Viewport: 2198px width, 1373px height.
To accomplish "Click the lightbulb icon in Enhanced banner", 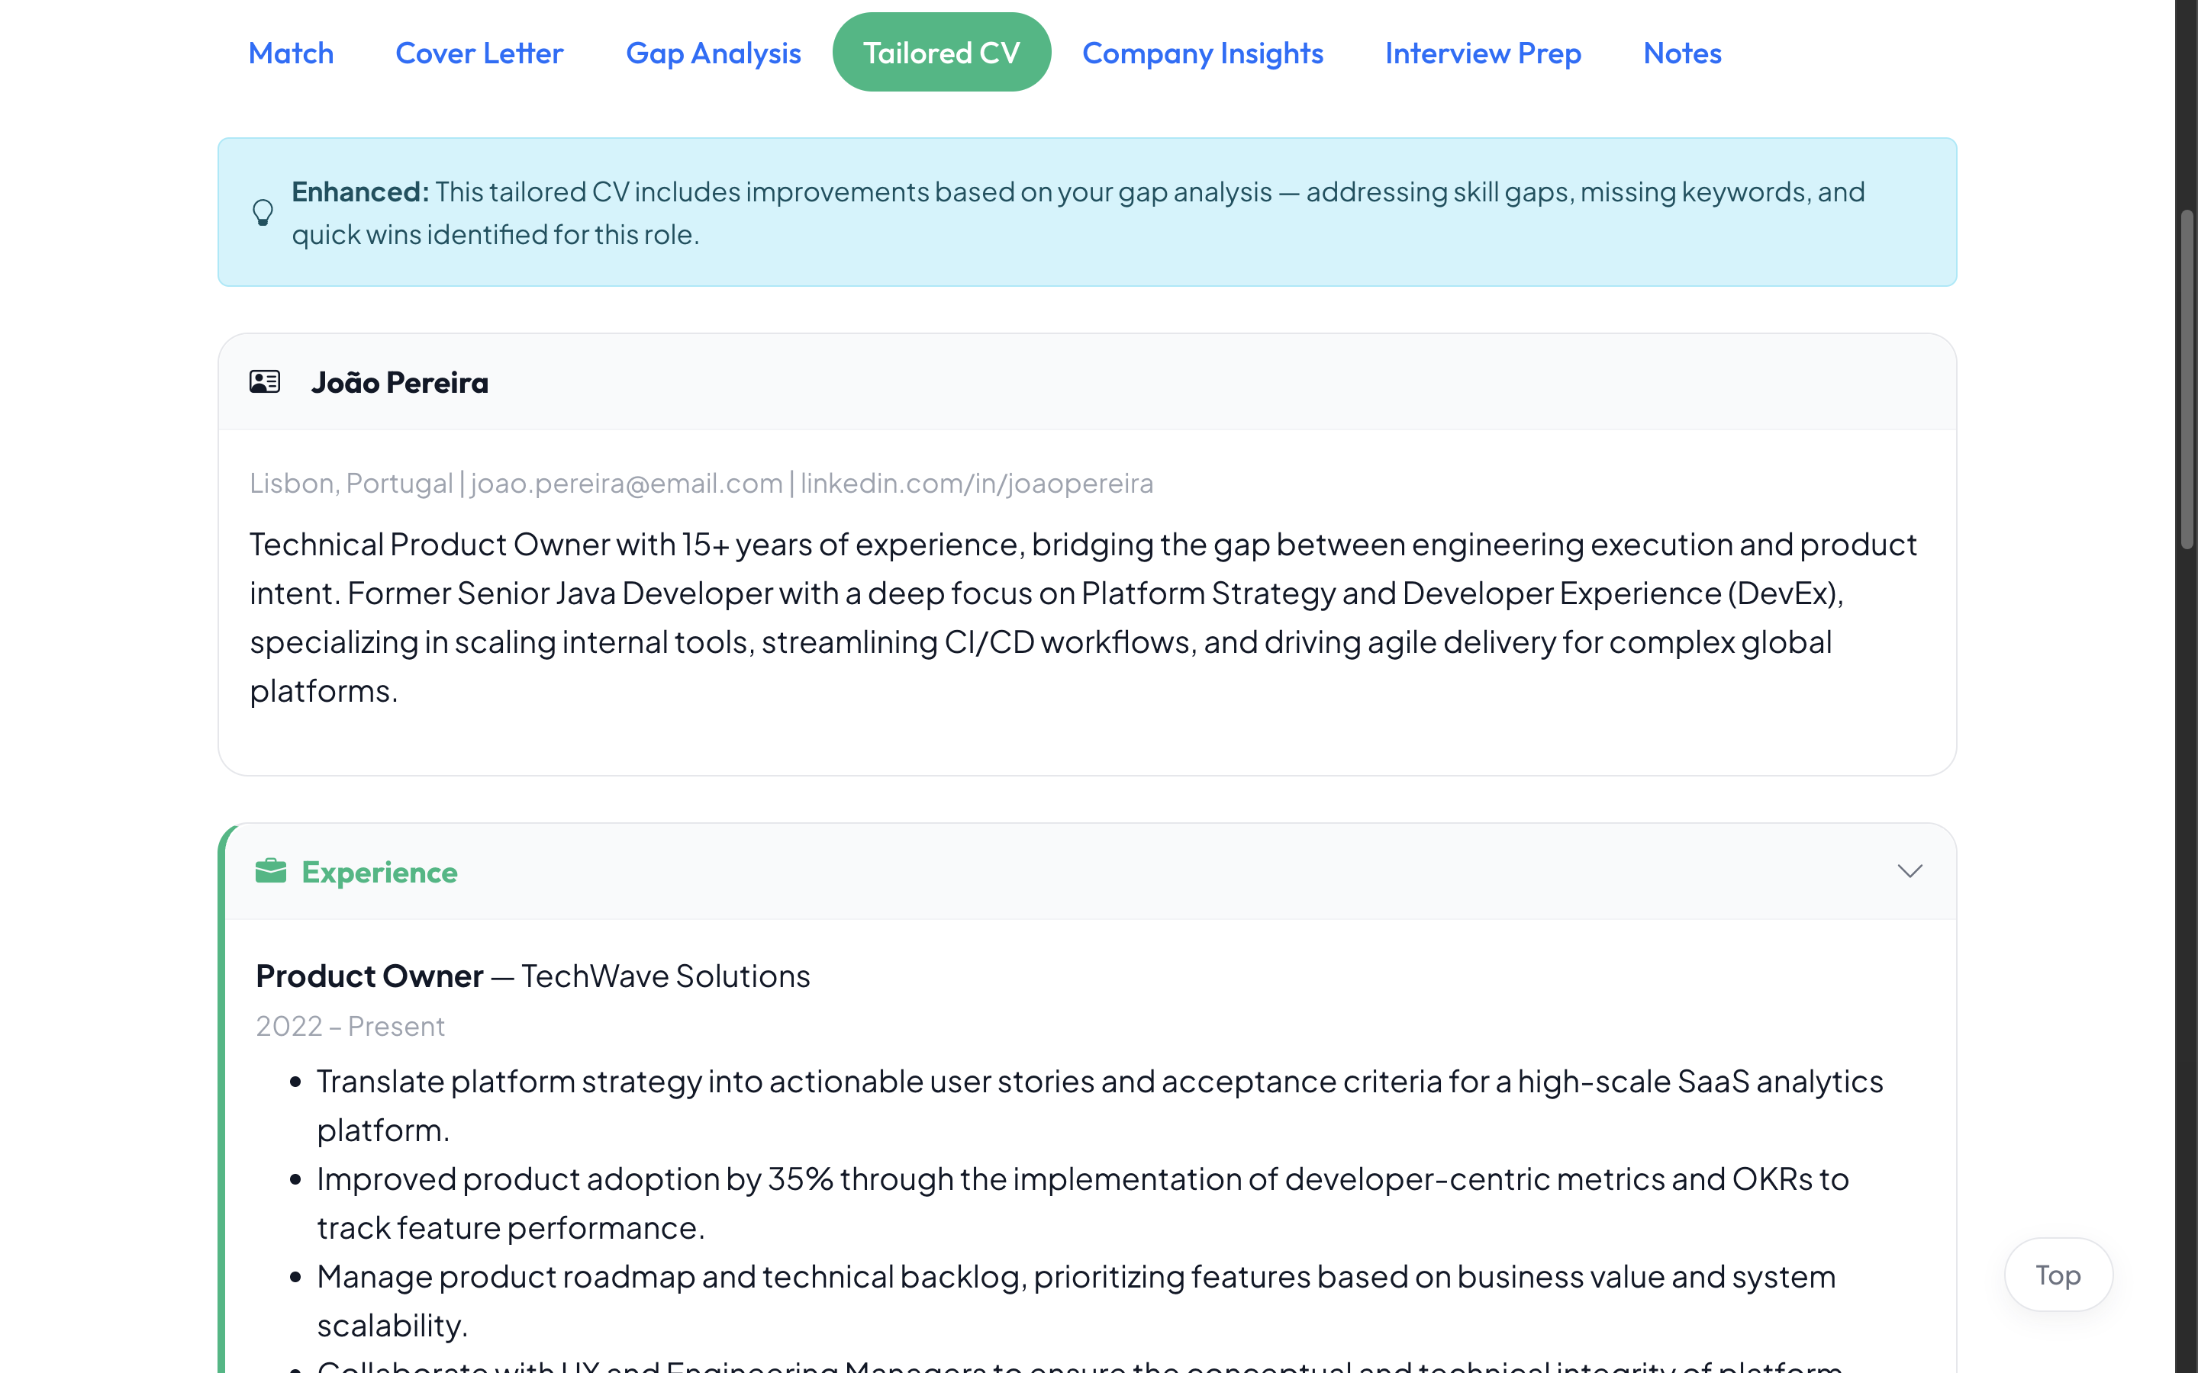I will coord(263,213).
